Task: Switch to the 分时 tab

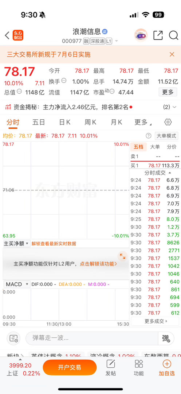Action: [x=13, y=122]
